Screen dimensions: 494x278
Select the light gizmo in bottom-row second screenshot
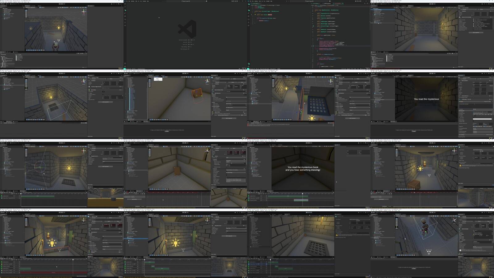(176, 243)
